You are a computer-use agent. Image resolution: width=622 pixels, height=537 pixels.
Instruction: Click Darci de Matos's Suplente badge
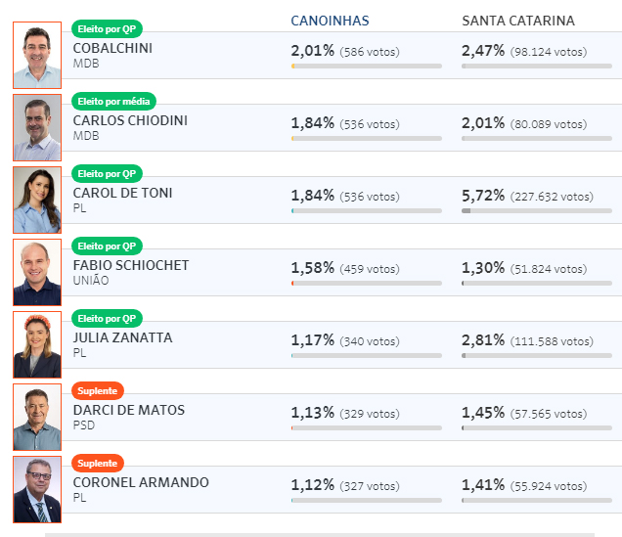(x=98, y=391)
